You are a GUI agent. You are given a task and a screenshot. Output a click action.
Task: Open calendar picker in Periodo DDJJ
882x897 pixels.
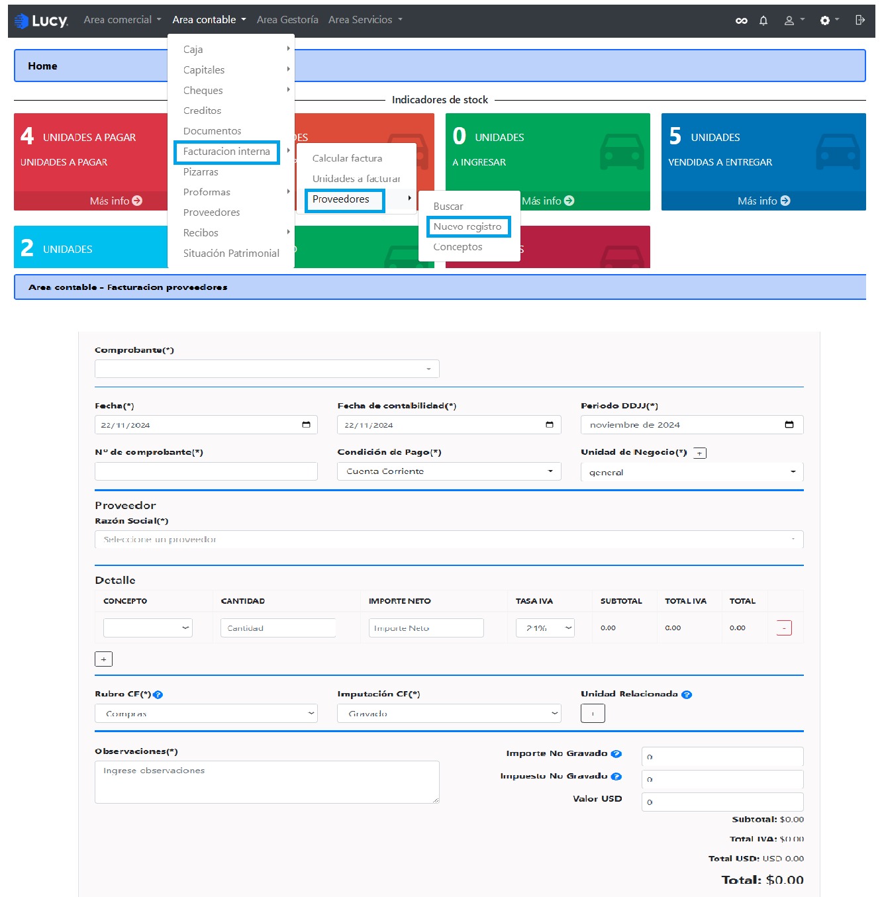789,424
